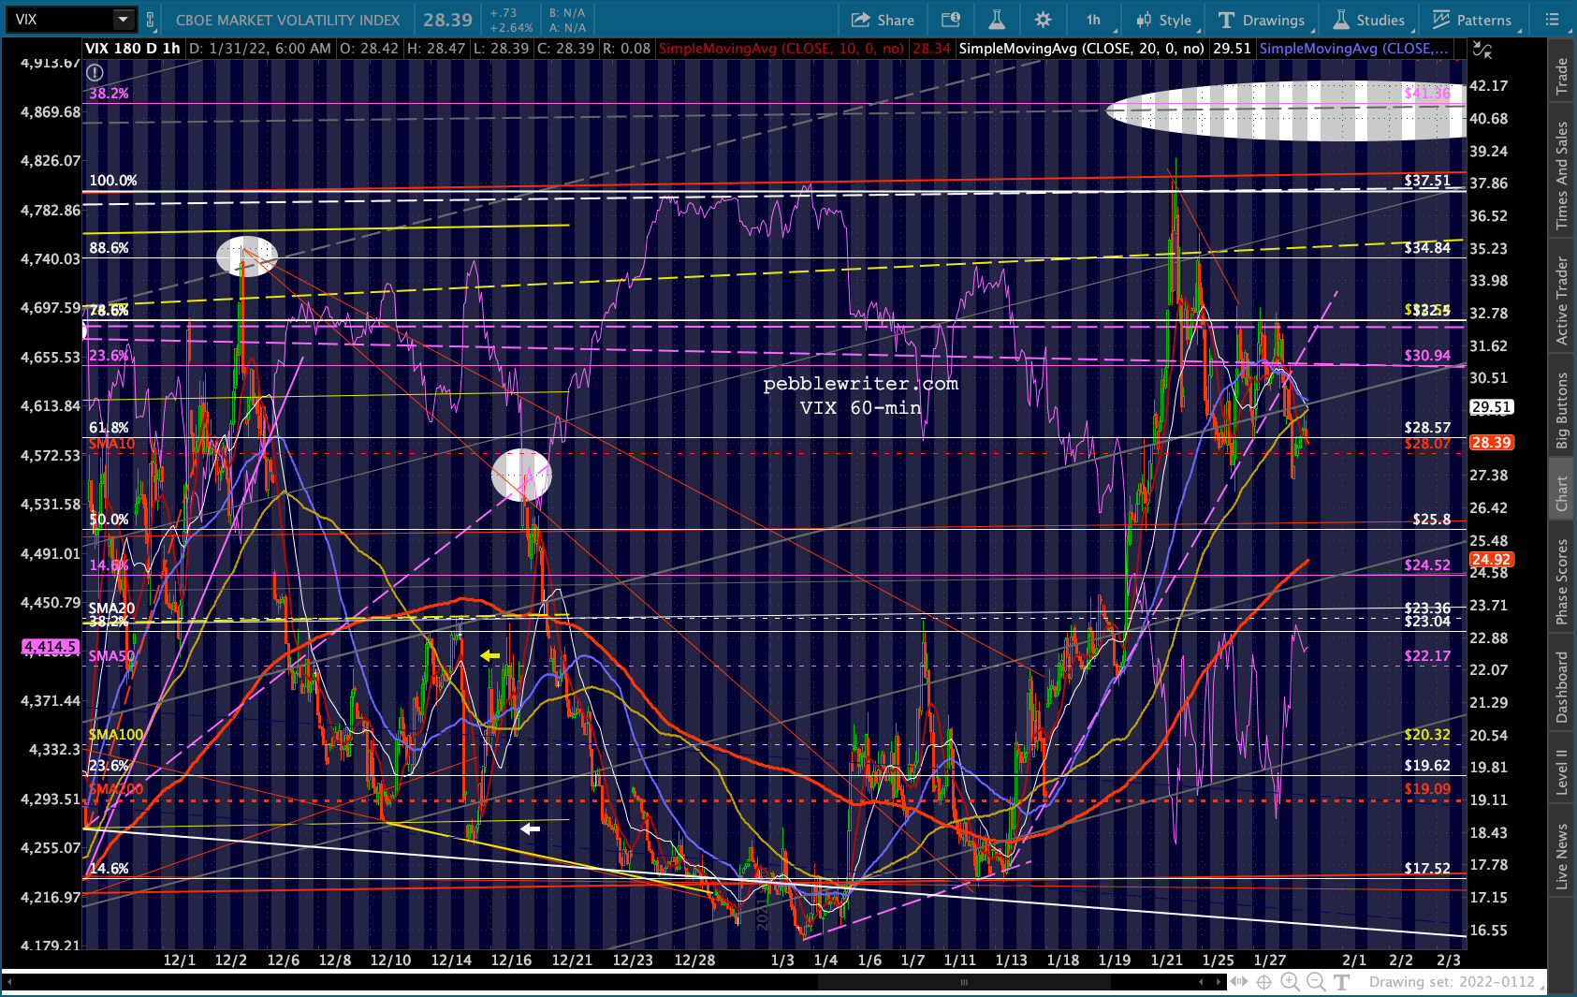Toggle the collapse studies arrows icon
Screen dimensions: 1577x997
tap(1482, 50)
